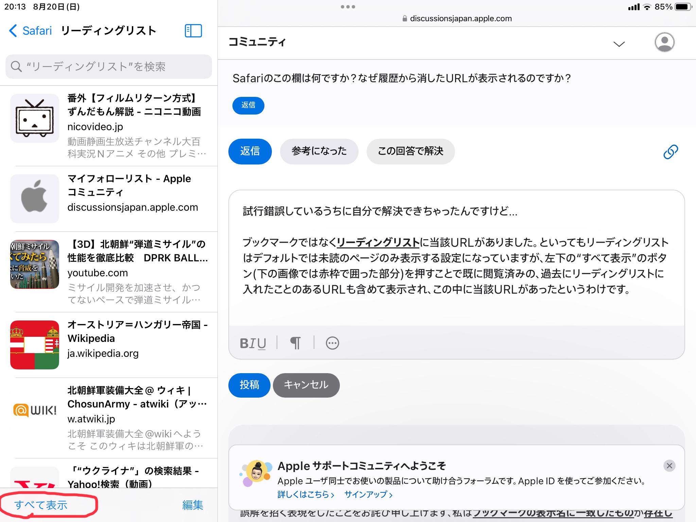
Task: Mark answer with 参考になった
Action: pyautogui.click(x=319, y=151)
